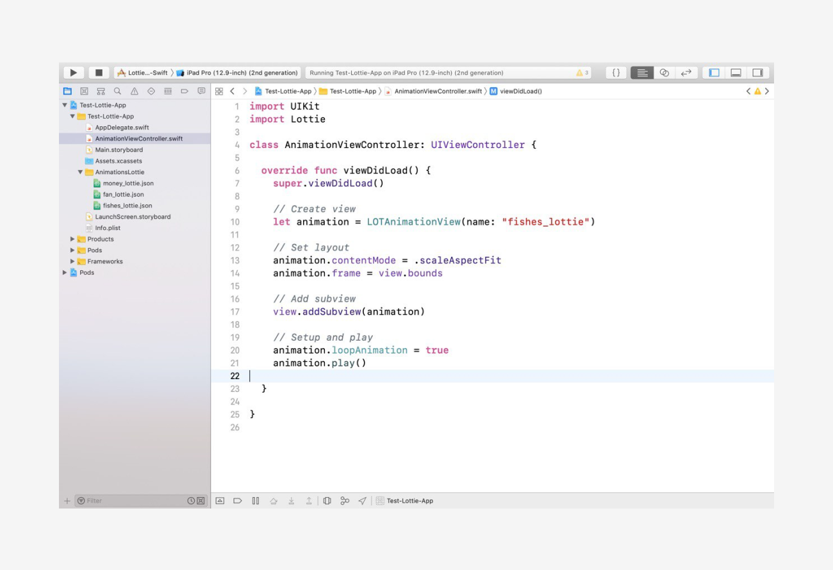
Task: Switch to the Standard editor
Action: pos(643,73)
